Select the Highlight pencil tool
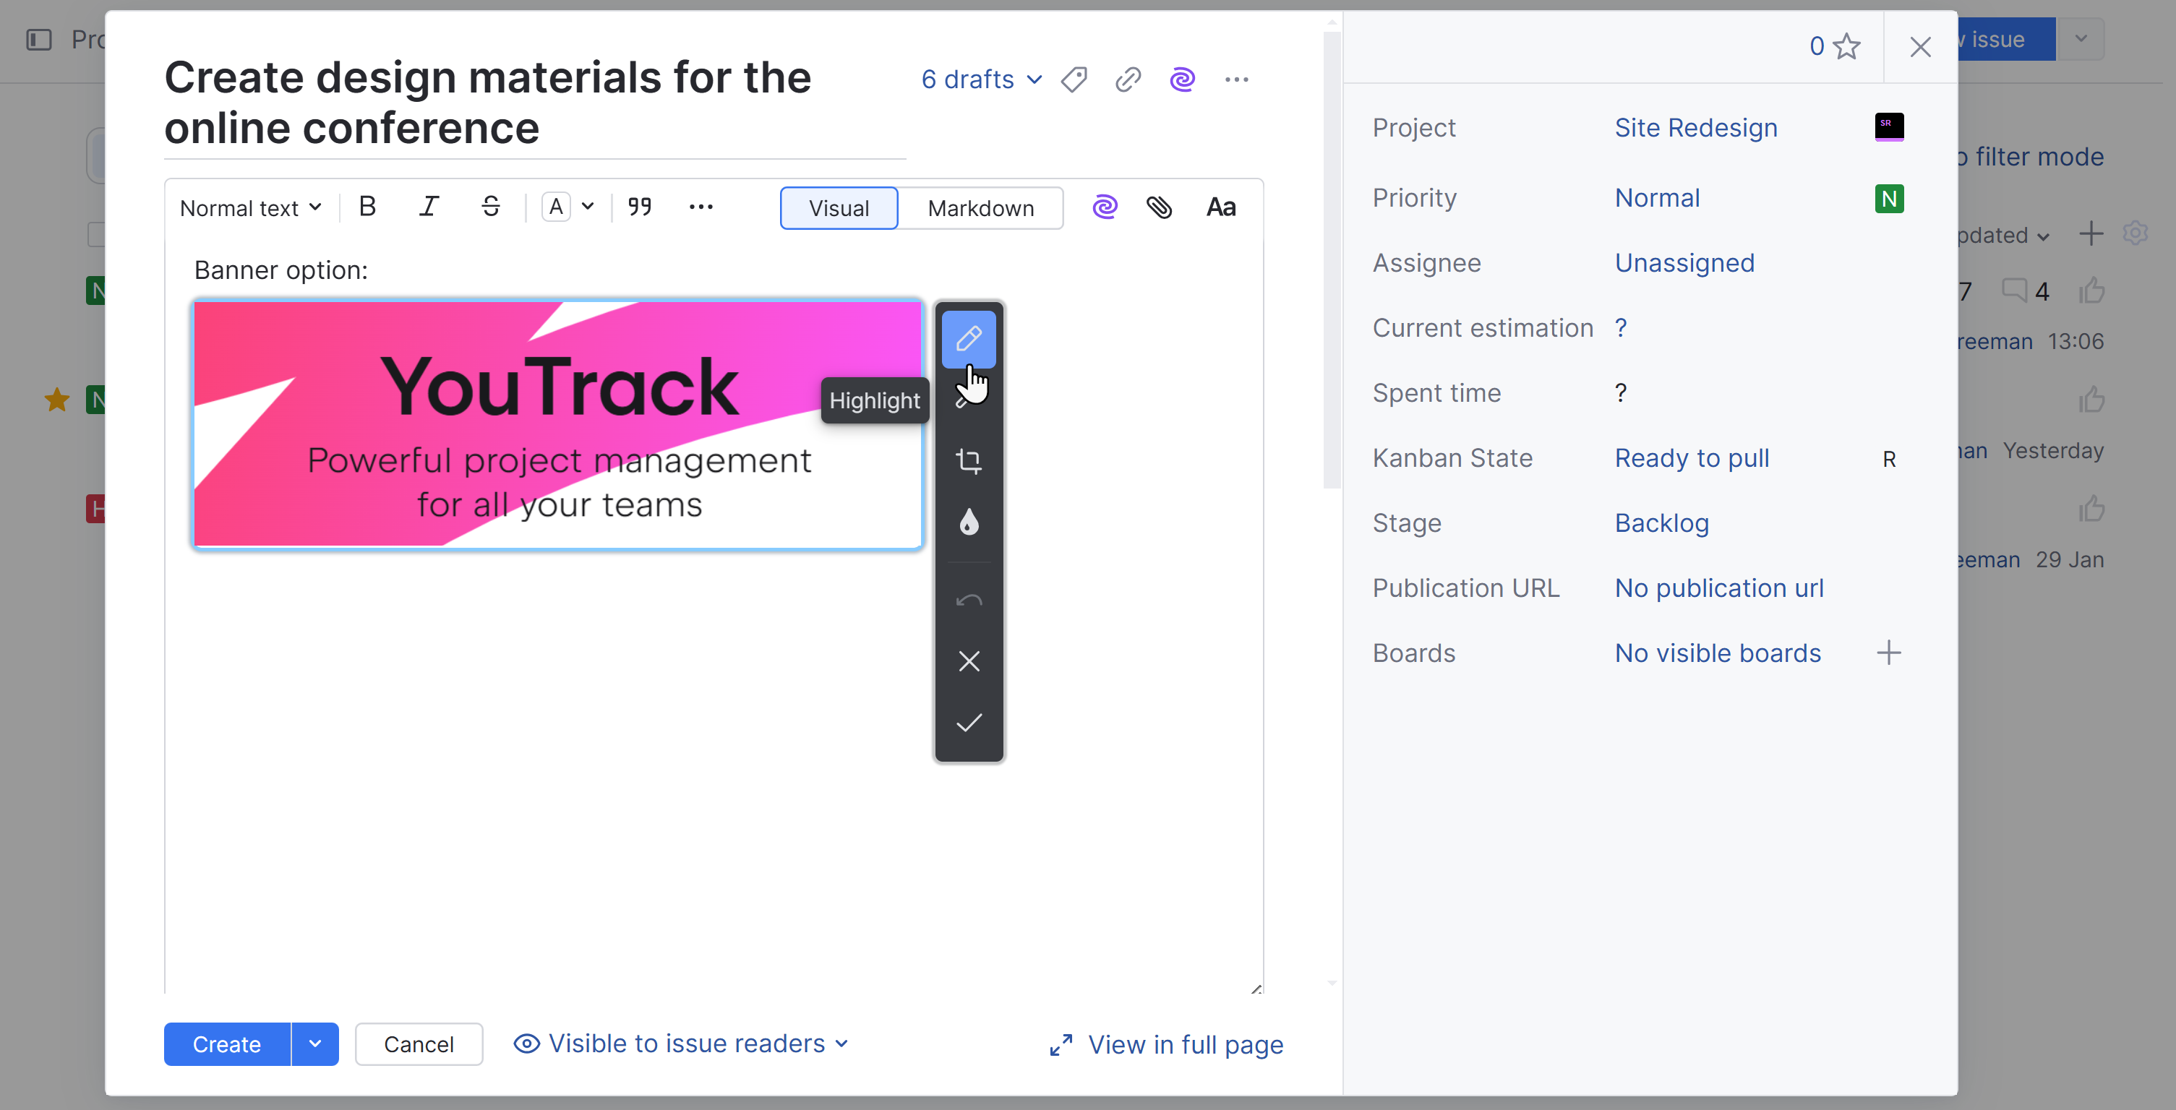Image resolution: width=2176 pixels, height=1110 pixels. coord(968,338)
